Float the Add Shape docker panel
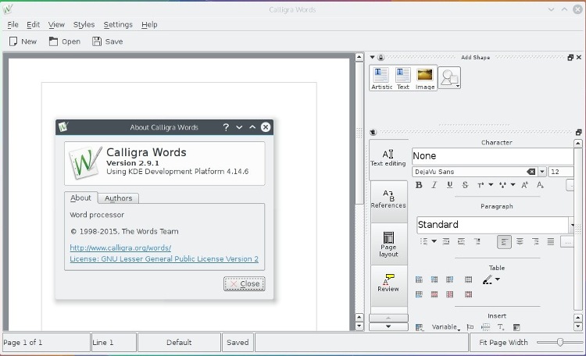Screen dimensions: 586x356 pos(570,58)
